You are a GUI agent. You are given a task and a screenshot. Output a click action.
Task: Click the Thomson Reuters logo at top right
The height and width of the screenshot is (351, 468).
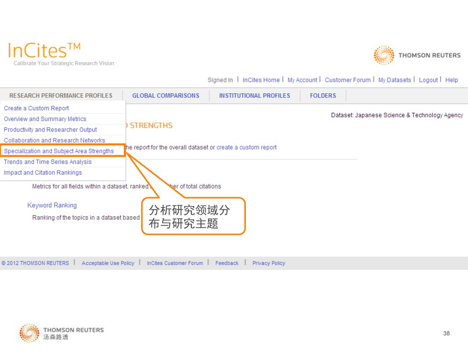417,55
